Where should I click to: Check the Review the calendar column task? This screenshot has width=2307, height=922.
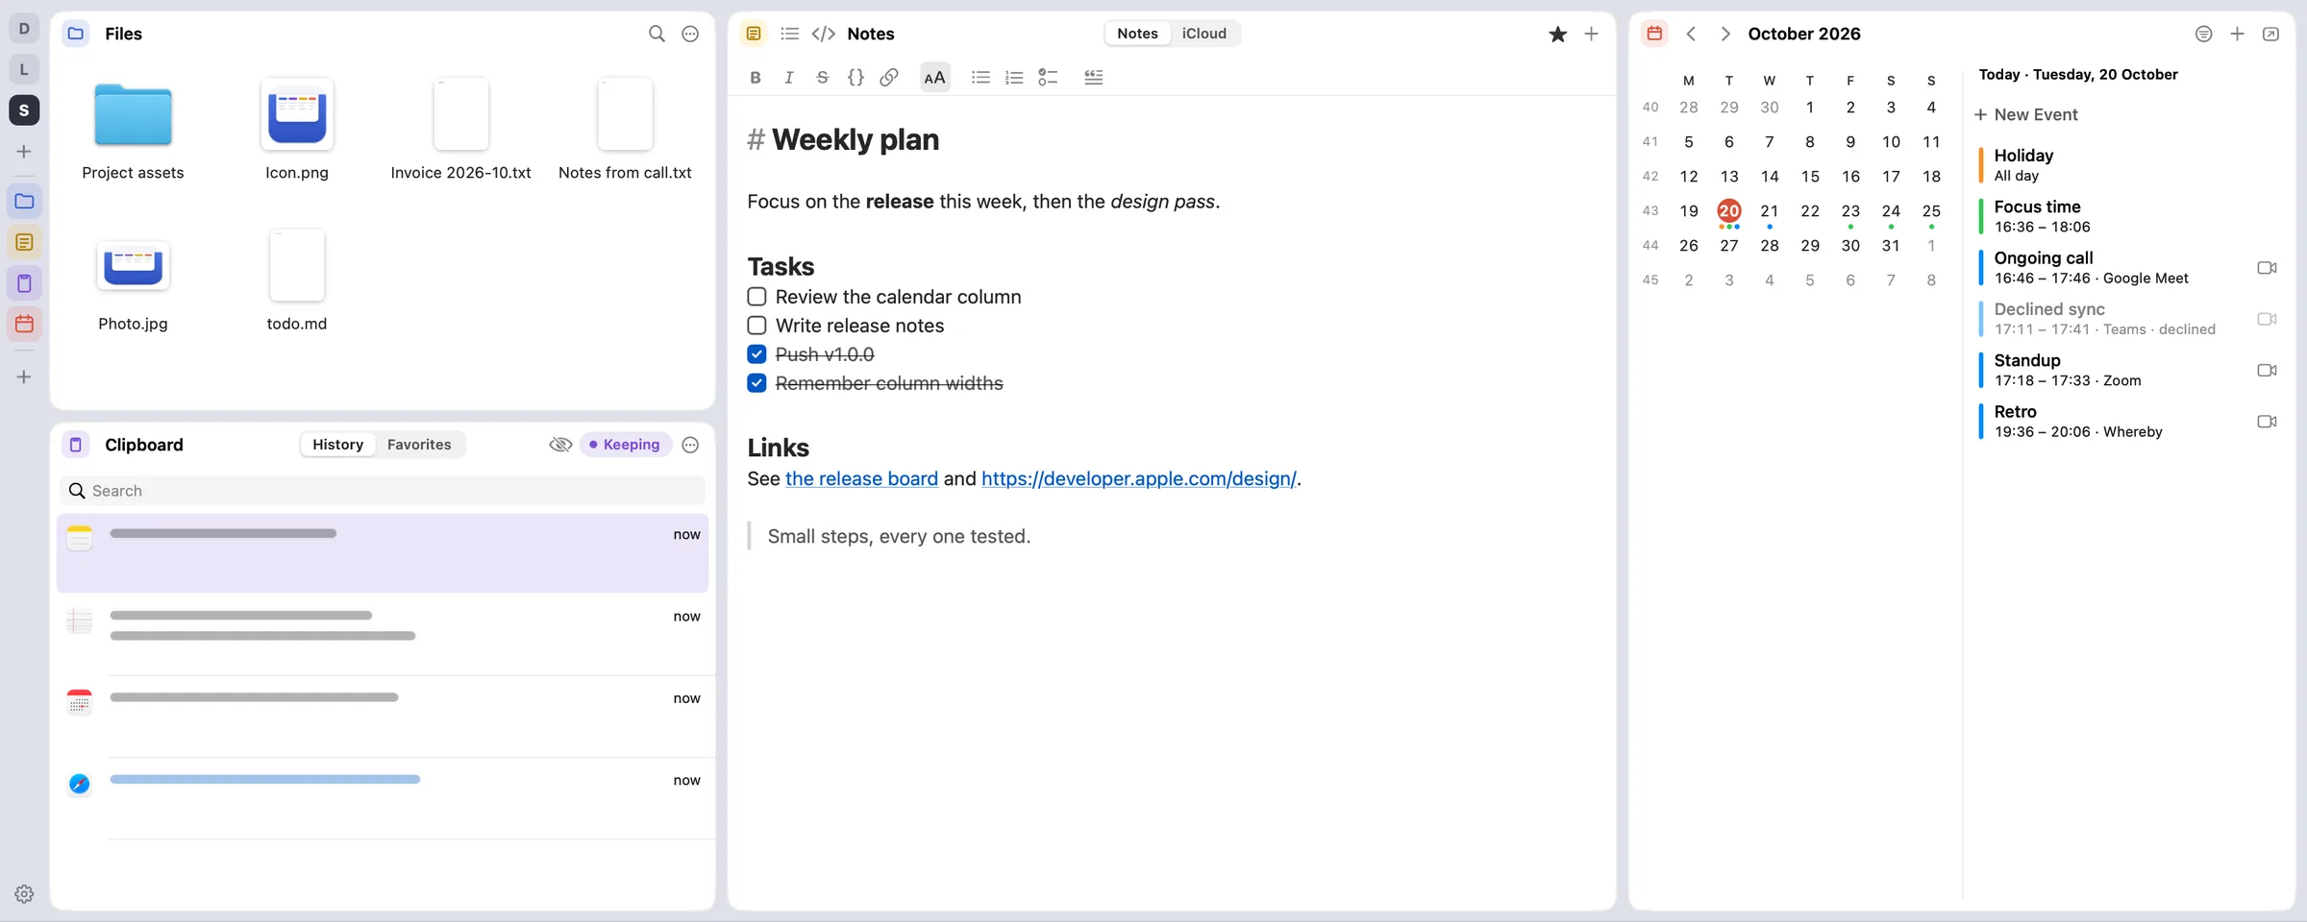tap(757, 297)
